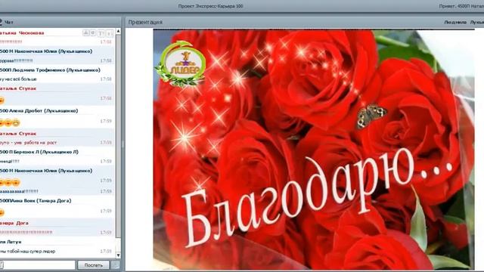Click chat message 'а у нас всё больше'
The height and width of the screenshot is (272, 484).
point(18,79)
